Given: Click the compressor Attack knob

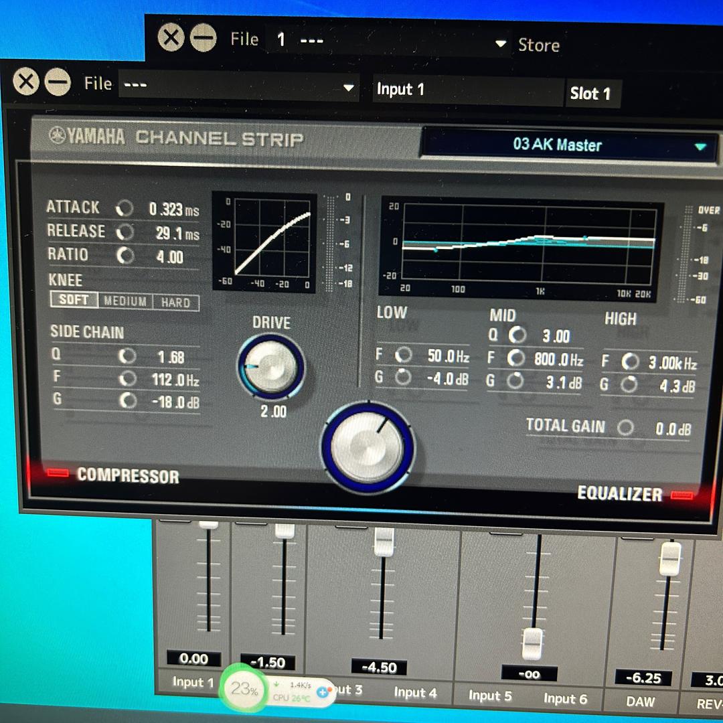Looking at the screenshot, I should [x=125, y=208].
